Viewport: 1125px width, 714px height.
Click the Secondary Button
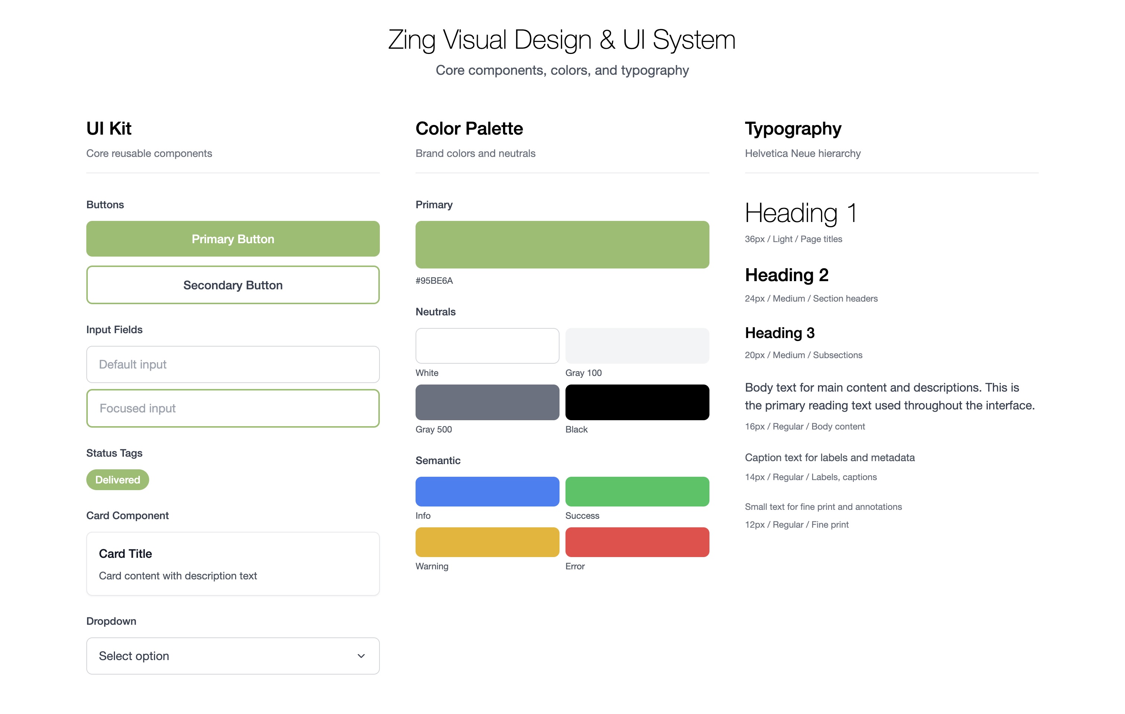pyautogui.click(x=233, y=285)
